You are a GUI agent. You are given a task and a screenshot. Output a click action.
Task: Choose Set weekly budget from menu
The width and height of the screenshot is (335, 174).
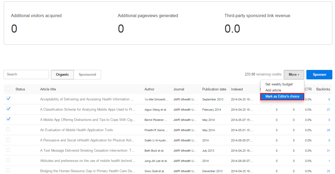pos(279,84)
